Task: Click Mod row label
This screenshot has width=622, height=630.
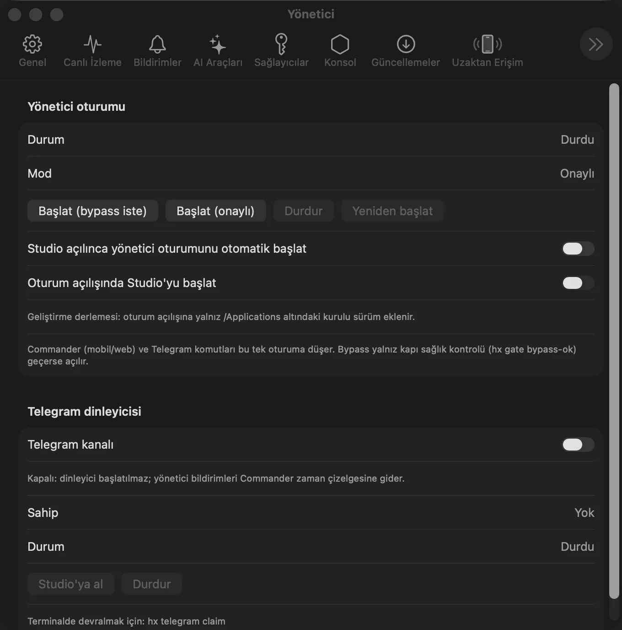Action: [39, 174]
